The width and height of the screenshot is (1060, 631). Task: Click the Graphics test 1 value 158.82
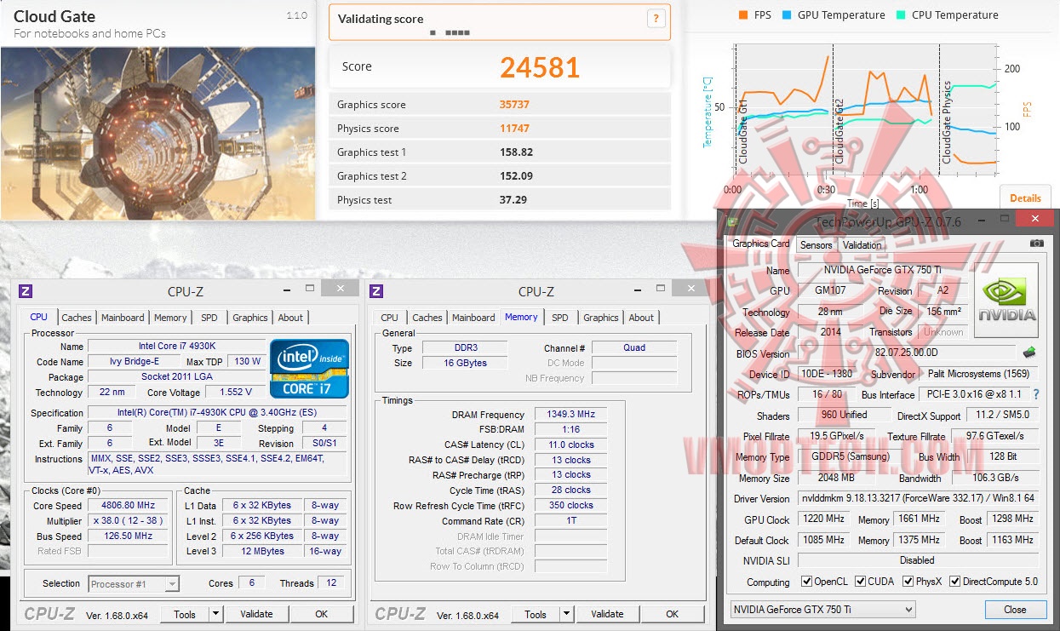tap(517, 152)
